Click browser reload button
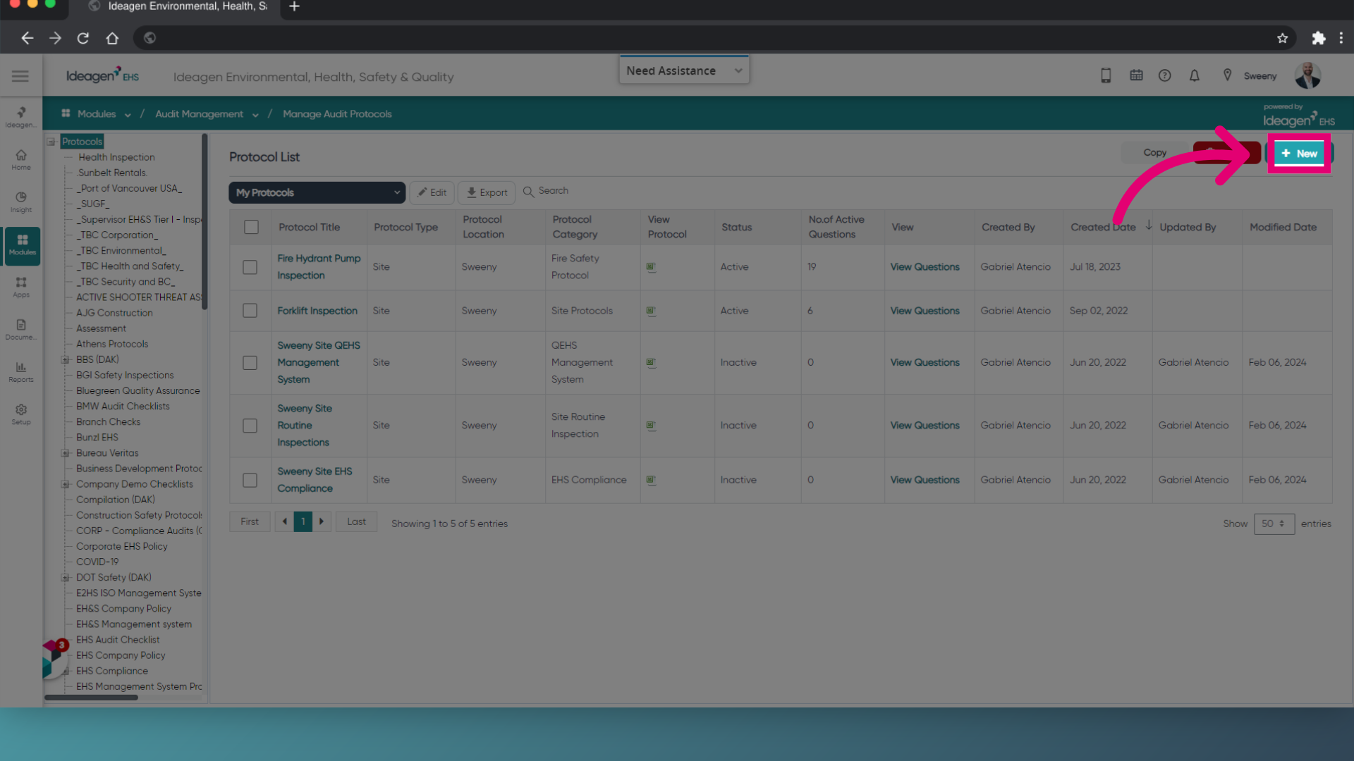1354x761 pixels. [83, 38]
